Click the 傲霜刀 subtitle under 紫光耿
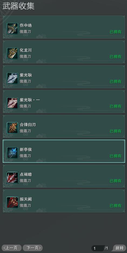 coord(25,81)
